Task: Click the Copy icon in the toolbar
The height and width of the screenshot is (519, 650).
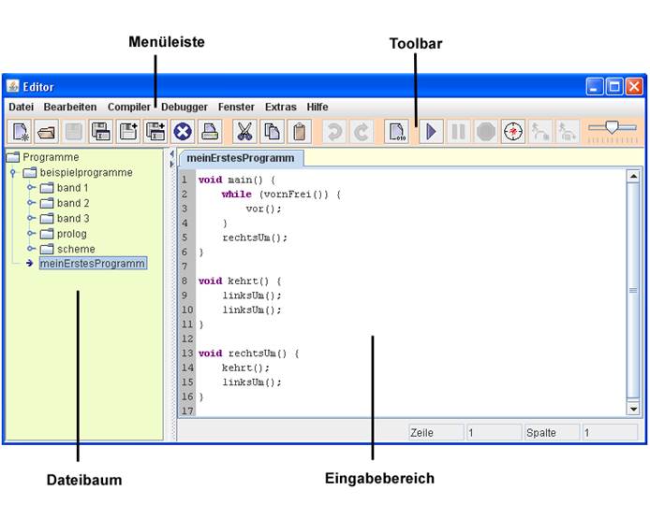Action: [x=272, y=132]
